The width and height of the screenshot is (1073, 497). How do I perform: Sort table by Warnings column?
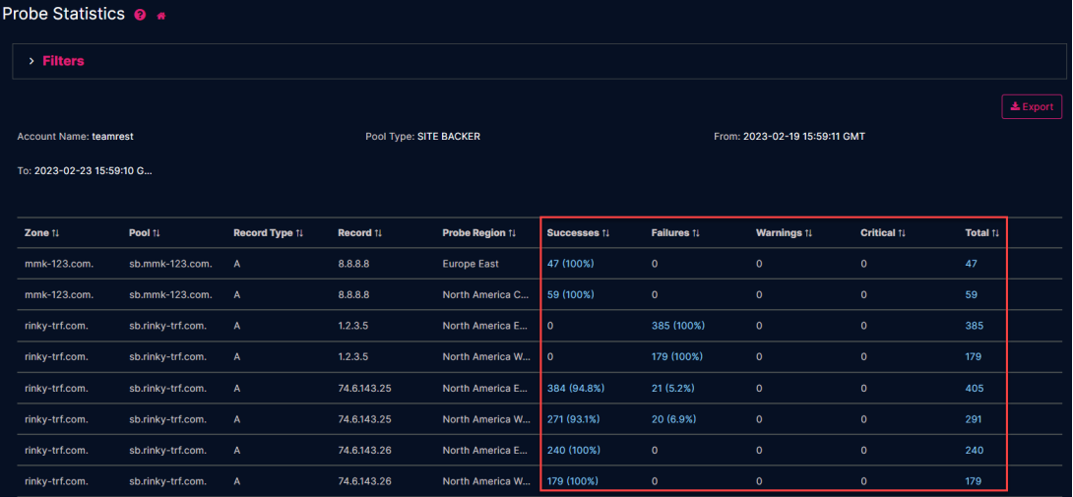coord(785,233)
